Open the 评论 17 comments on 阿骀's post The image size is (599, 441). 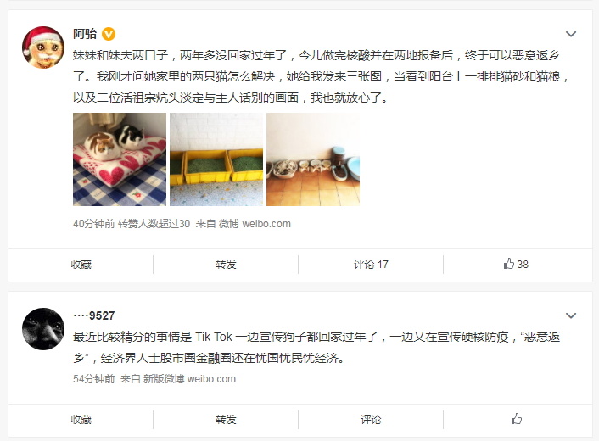[371, 265]
